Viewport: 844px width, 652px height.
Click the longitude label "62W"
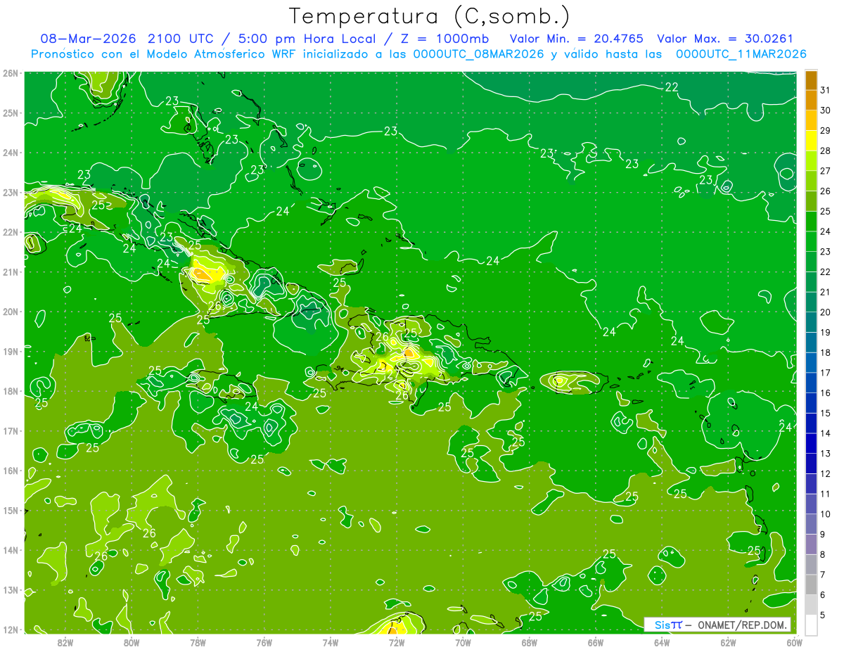[729, 642]
